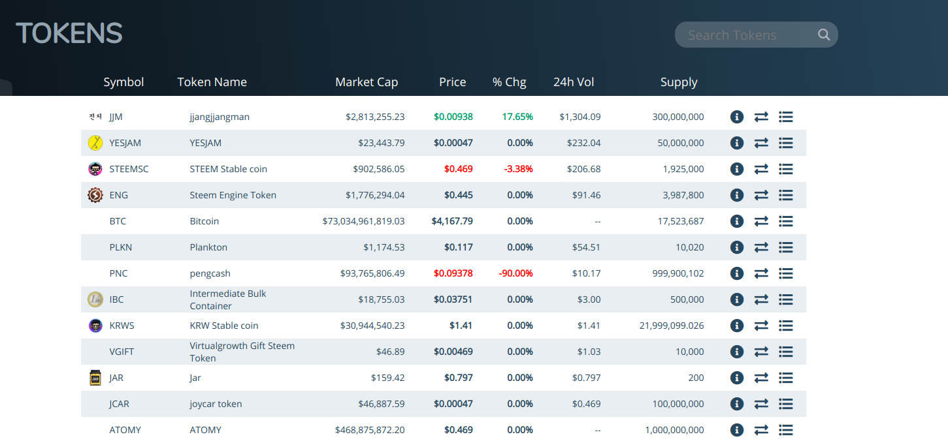Open info icon for STEEMSC token
The image size is (948, 441).
pyautogui.click(x=737, y=169)
